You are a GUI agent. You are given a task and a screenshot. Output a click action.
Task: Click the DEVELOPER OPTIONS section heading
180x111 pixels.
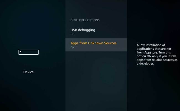[x=85, y=20]
